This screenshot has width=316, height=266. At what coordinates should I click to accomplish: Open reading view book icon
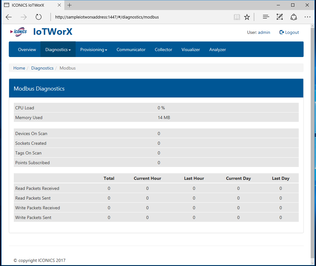pos(237,17)
